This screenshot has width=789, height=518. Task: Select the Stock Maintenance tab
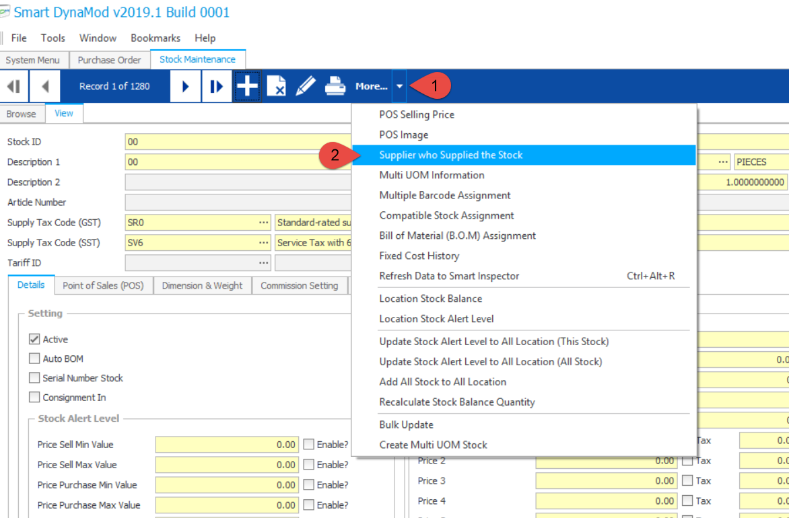click(x=197, y=59)
